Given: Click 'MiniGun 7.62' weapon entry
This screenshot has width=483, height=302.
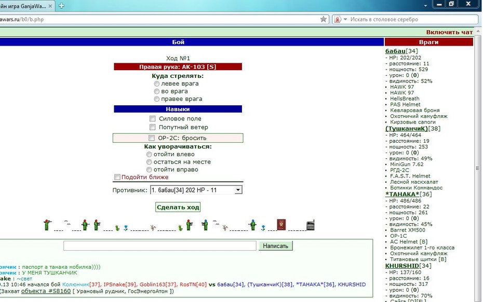Looking at the screenshot, I should (407, 164).
